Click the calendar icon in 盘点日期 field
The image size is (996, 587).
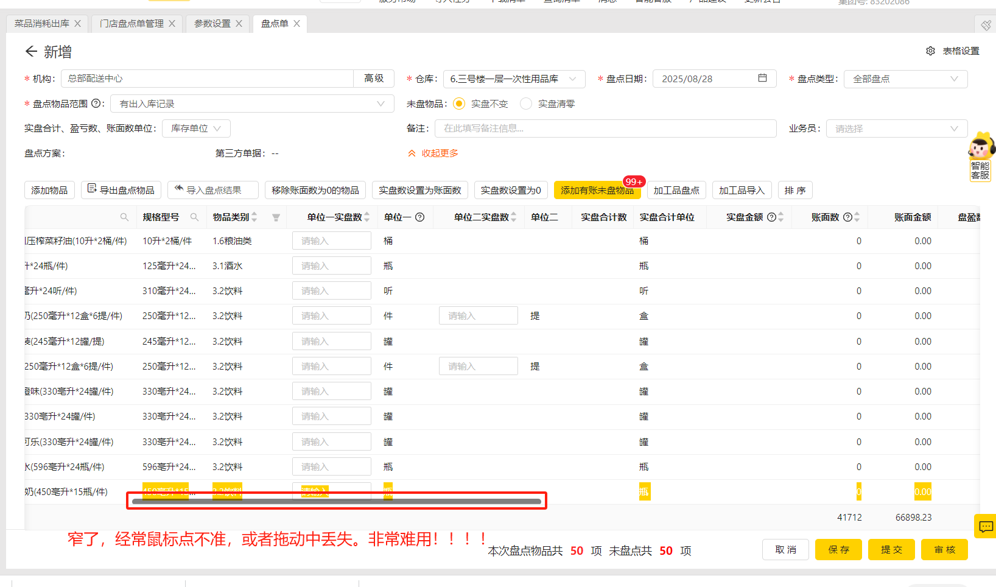[762, 79]
